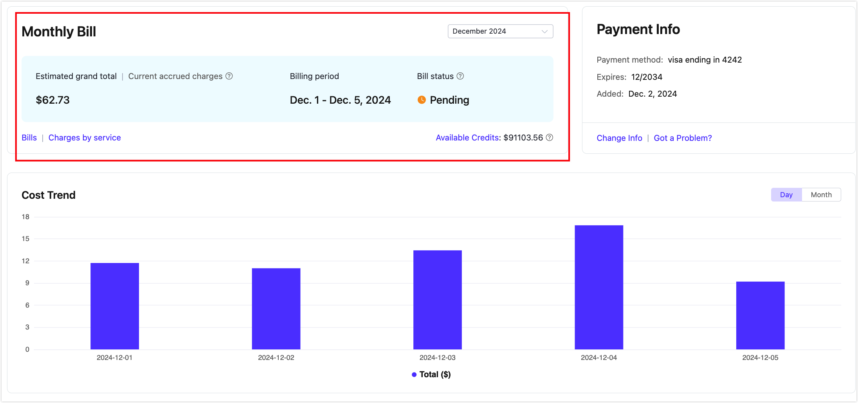Open the Bills link

[x=29, y=138]
